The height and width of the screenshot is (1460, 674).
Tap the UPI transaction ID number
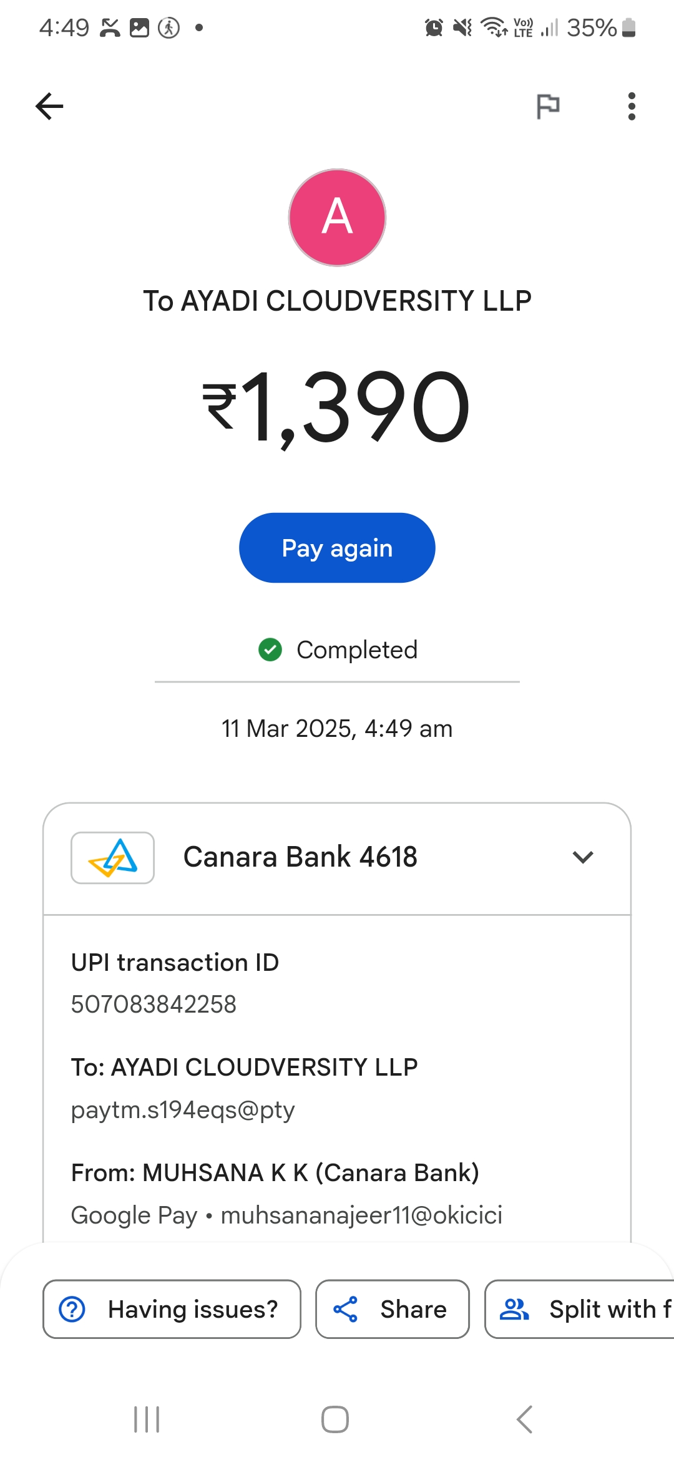click(x=154, y=1005)
